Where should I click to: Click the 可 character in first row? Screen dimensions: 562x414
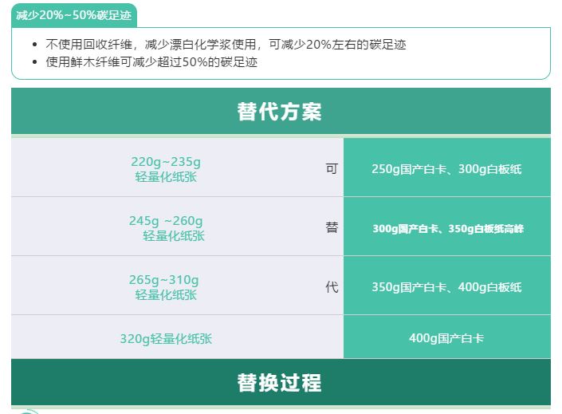click(x=332, y=168)
